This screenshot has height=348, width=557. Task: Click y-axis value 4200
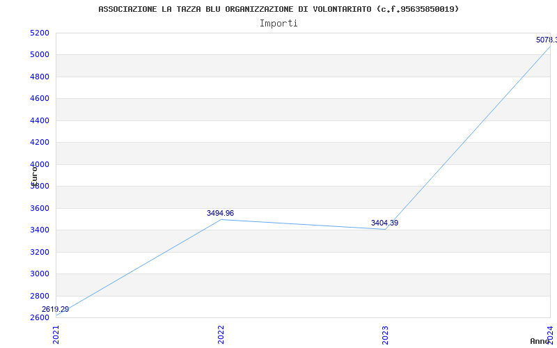click(x=40, y=143)
